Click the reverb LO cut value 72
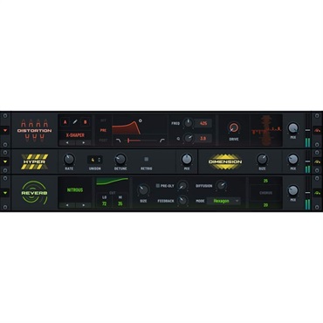 [104, 204]
